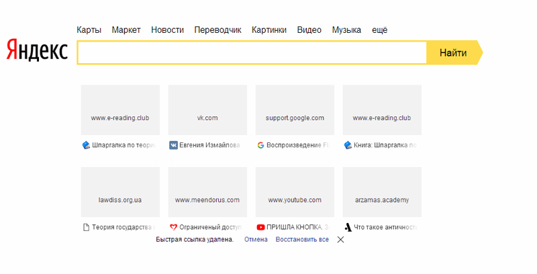Open Переводчик from the top links
This screenshot has width=537, height=274.
pos(217,30)
